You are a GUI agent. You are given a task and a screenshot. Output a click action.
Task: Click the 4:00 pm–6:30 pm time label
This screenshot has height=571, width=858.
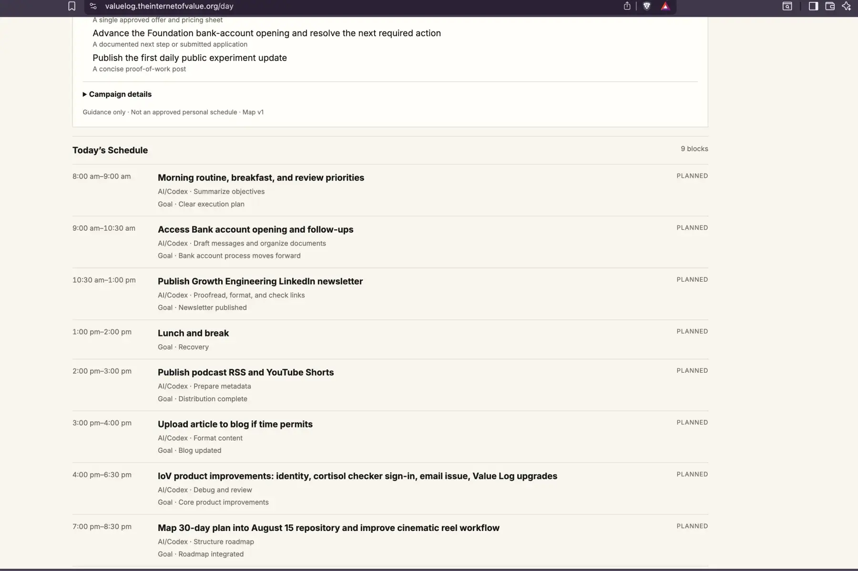tap(102, 475)
